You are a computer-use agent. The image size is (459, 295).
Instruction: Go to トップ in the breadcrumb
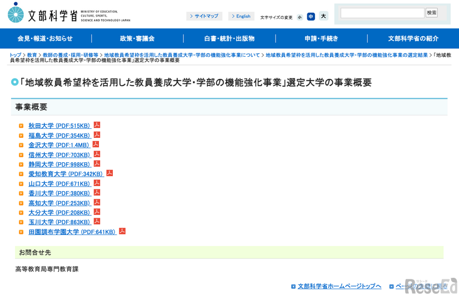16,55
